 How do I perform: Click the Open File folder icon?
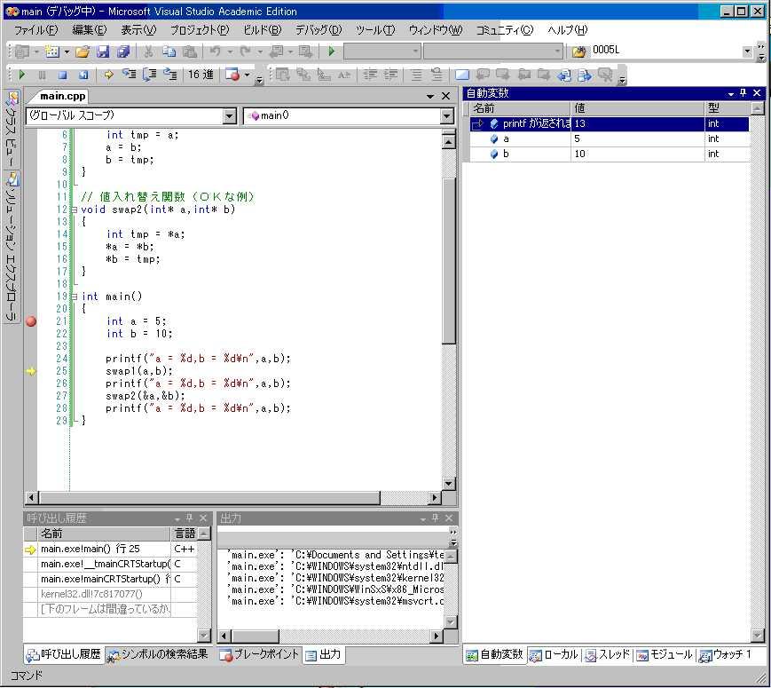click(x=83, y=51)
